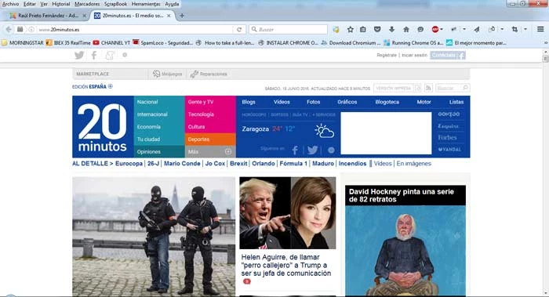Open the IBEX 35 RealTime bookmark
The image size is (549, 297).
pyautogui.click(x=68, y=42)
